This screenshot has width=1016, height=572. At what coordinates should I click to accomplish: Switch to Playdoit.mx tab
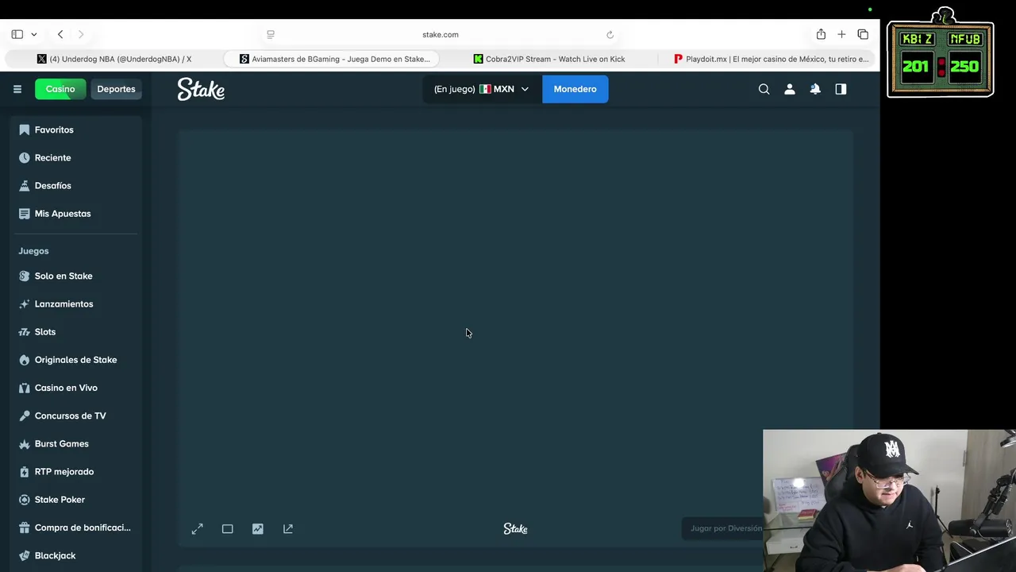point(770,59)
